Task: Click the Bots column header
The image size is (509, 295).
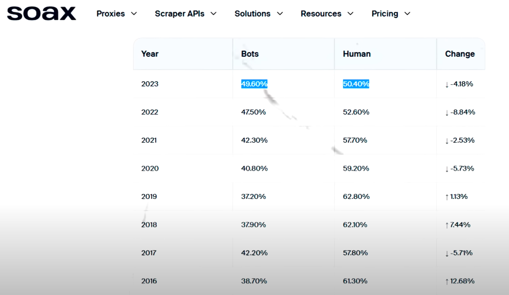Action: [x=250, y=54]
